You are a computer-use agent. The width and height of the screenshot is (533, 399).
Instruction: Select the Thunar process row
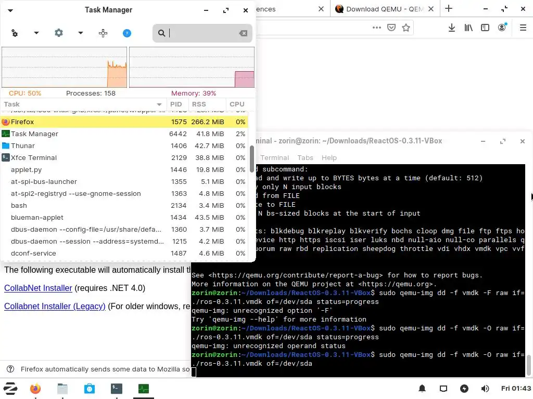[124, 145]
